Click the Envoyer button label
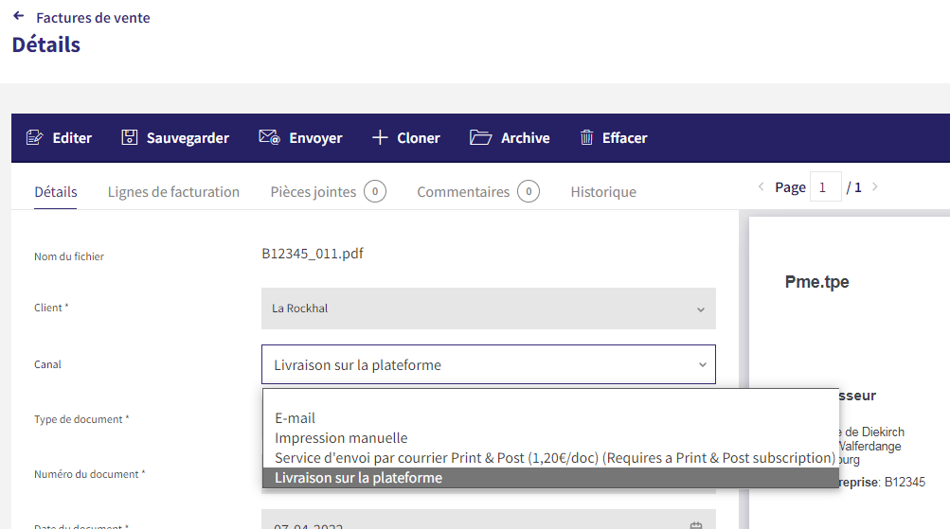 pos(315,138)
